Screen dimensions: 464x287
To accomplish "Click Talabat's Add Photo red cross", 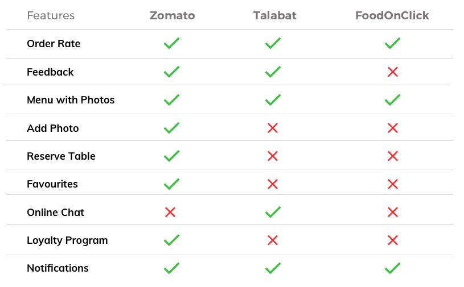I will coord(273,128).
